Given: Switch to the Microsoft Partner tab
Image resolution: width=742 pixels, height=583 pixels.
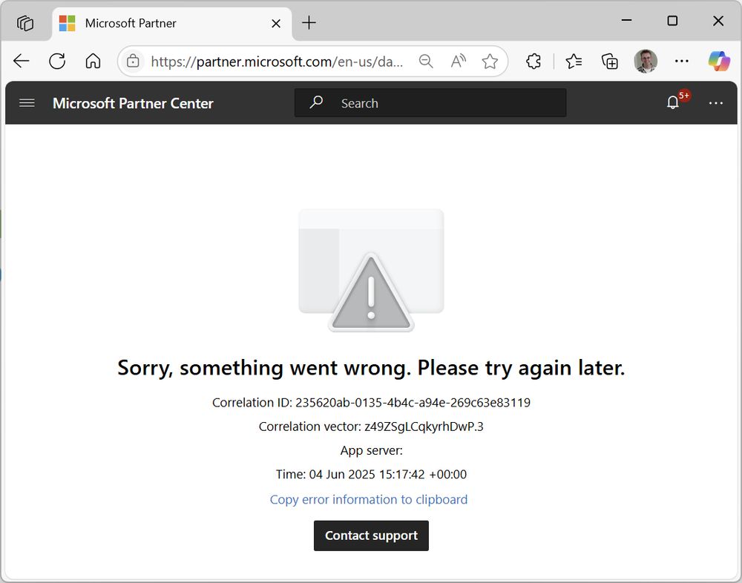Looking at the screenshot, I should tap(172, 23).
